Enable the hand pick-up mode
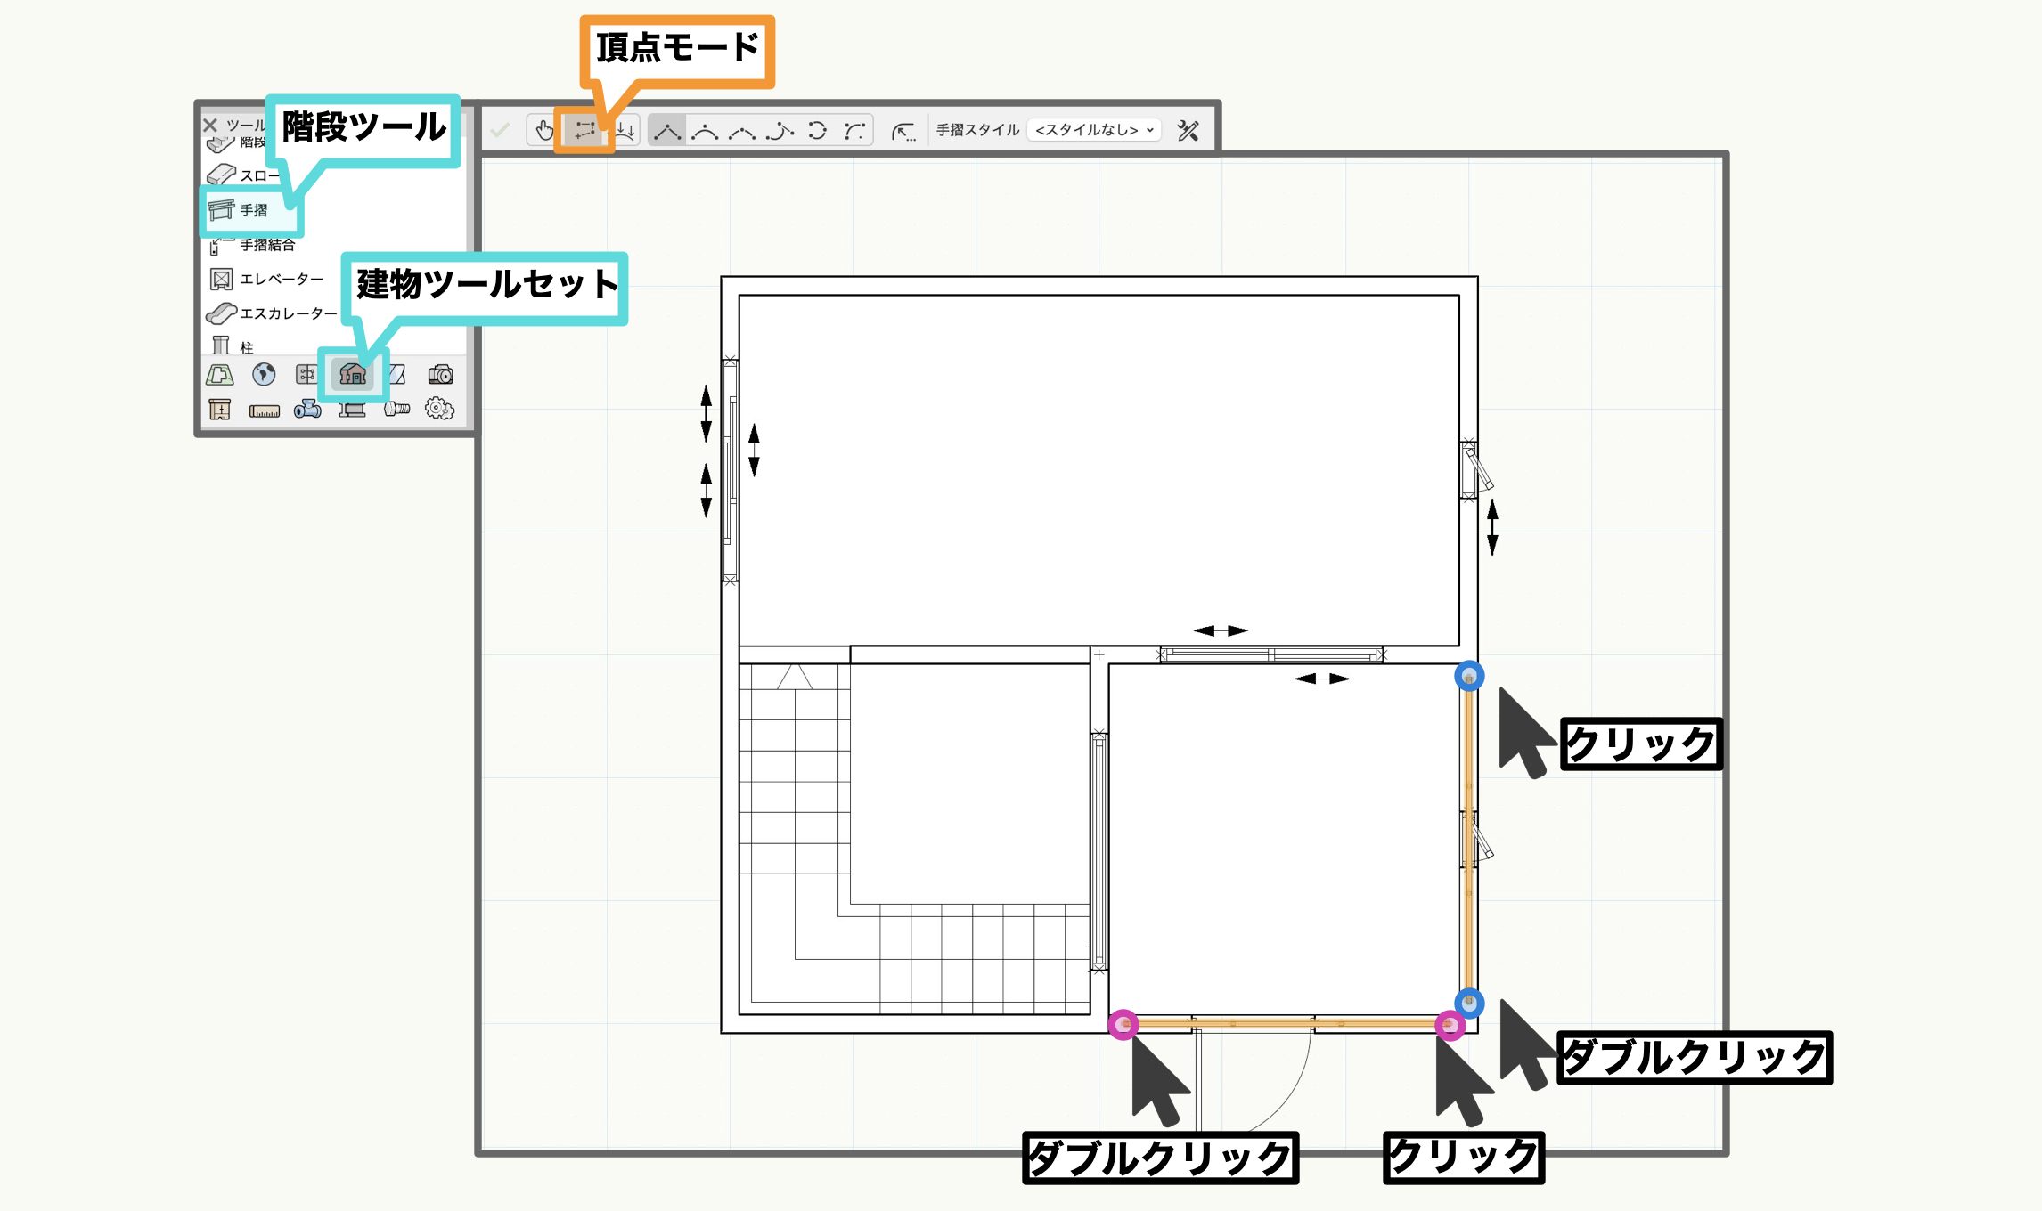The image size is (2042, 1211). coord(543,131)
